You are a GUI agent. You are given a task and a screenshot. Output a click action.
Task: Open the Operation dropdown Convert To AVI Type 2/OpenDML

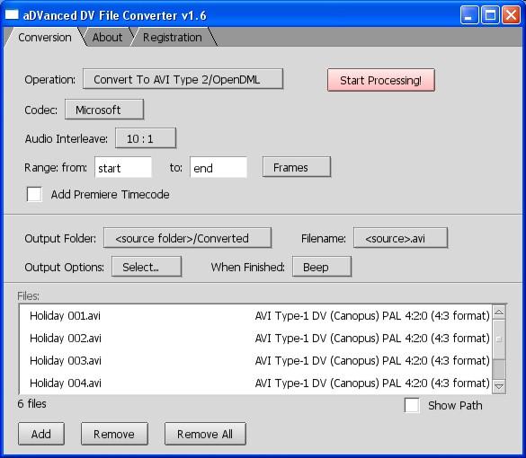pyautogui.click(x=183, y=79)
